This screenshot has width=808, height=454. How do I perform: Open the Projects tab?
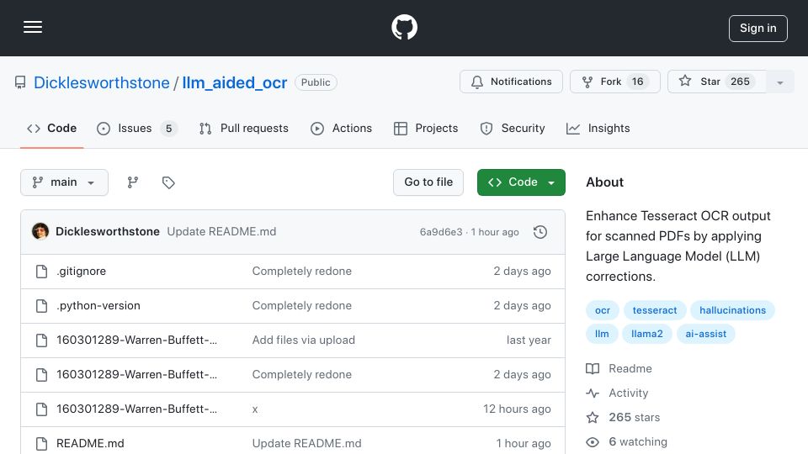coord(426,128)
